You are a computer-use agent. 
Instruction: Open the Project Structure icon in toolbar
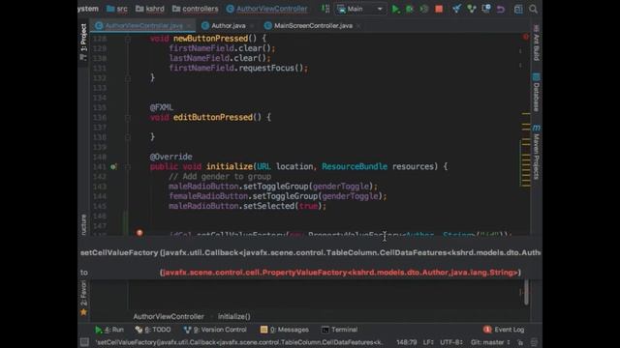click(518, 9)
